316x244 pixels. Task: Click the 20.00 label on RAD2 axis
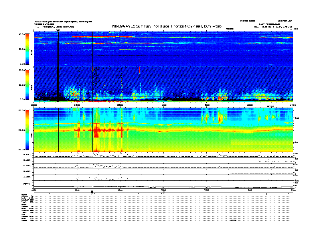22,49
